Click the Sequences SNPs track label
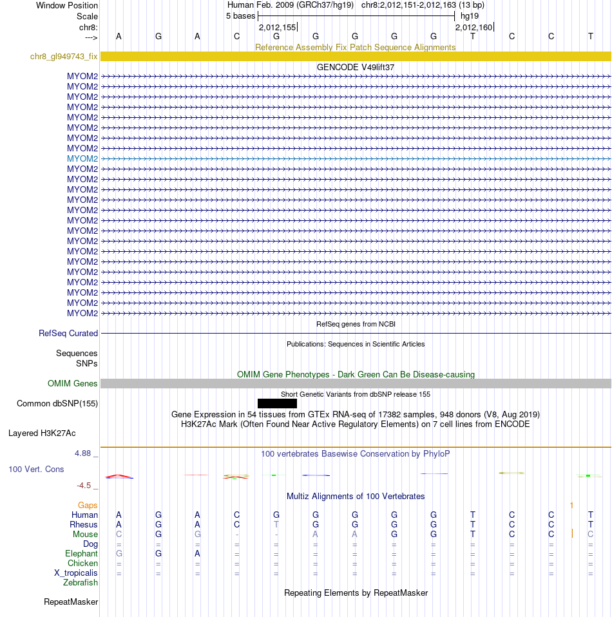Screen dimensions: 612x617 coord(77,359)
